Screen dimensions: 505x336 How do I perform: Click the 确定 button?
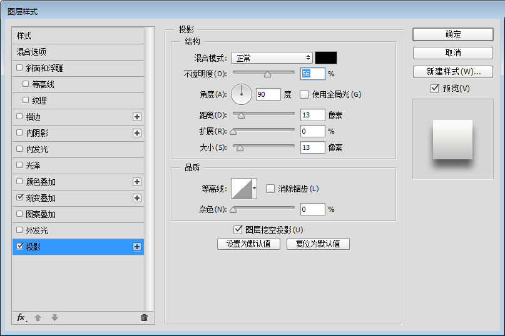452,34
